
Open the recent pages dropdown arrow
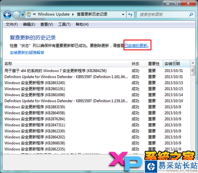coord(23,15)
